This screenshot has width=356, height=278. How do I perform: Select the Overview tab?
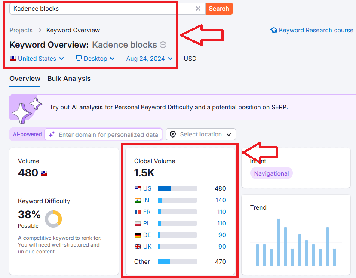coord(25,78)
